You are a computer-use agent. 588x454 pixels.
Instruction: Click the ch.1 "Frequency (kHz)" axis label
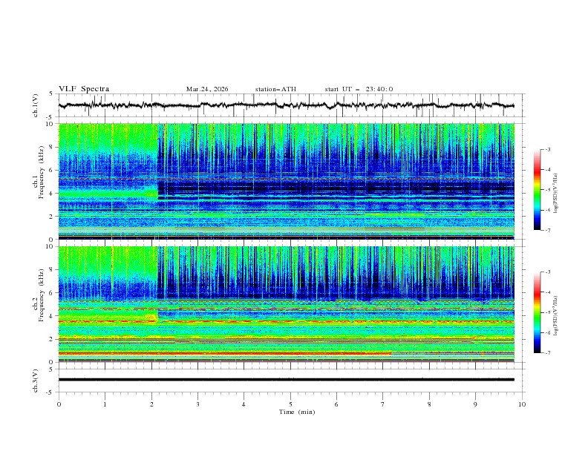[x=42, y=173]
